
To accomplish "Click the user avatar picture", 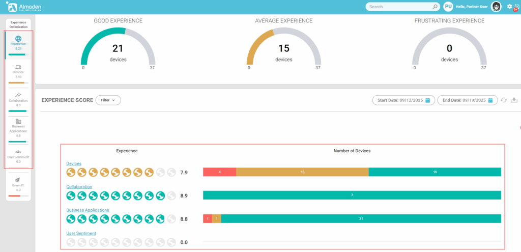I will pyautogui.click(x=496, y=7).
